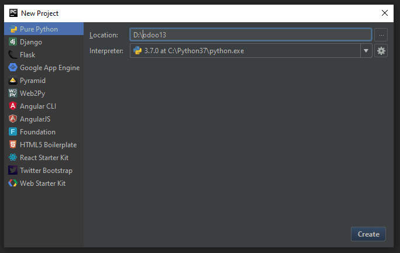Click the Django project icon
The image size is (400, 253).
[13, 42]
